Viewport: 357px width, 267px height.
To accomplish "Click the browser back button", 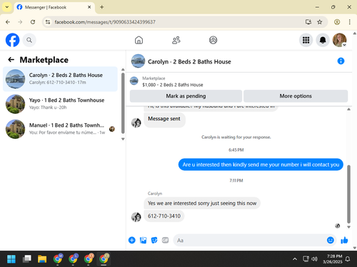I will click(8, 22).
